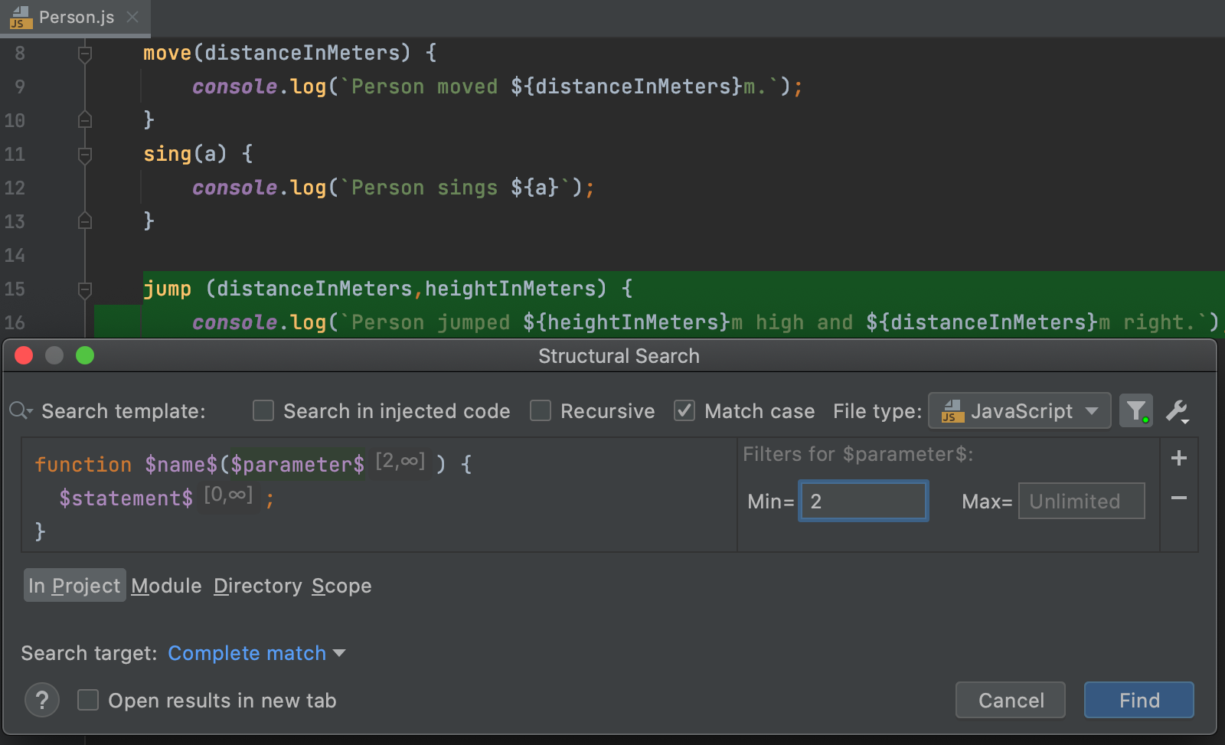Click the Find button

(x=1138, y=700)
